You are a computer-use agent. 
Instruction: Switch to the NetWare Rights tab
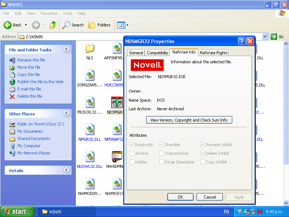213,53
